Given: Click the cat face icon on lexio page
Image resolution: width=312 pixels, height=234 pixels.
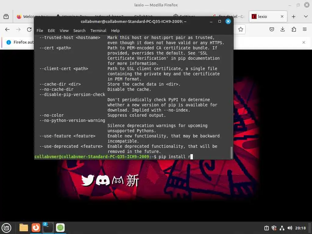Looking at the screenshot, I should (118, 180).
